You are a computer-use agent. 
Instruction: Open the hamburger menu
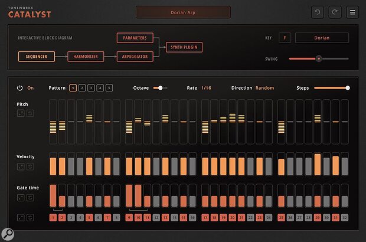tap(352, 12)
